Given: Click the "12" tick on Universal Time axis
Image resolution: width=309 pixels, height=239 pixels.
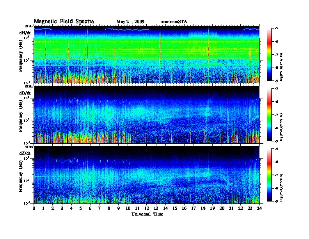Looking at the screenshot, I should (x=147, y=208).
